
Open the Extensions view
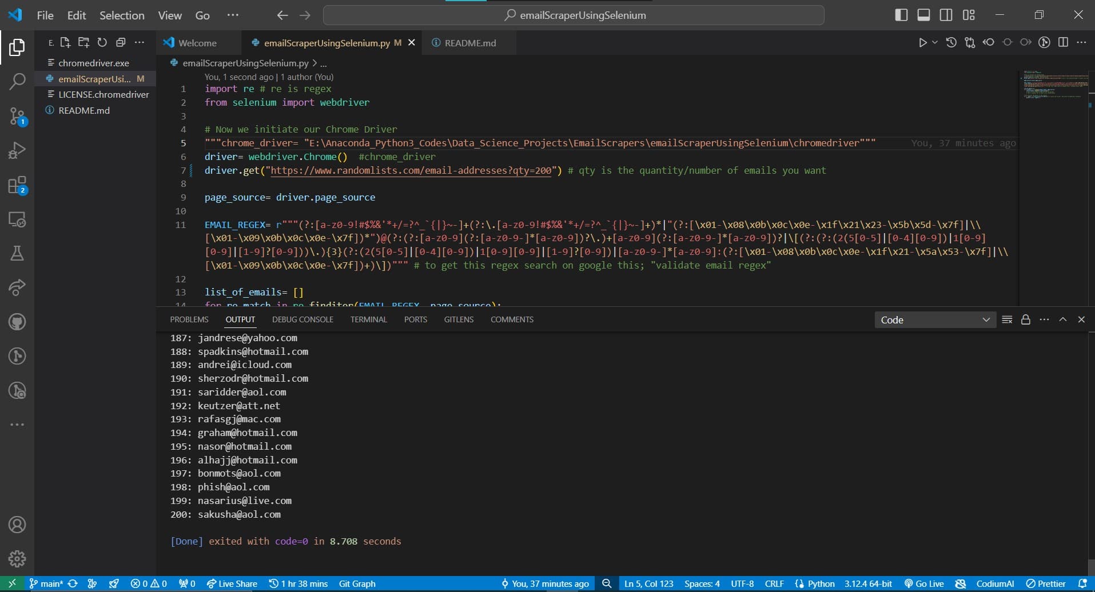(17, 185)
